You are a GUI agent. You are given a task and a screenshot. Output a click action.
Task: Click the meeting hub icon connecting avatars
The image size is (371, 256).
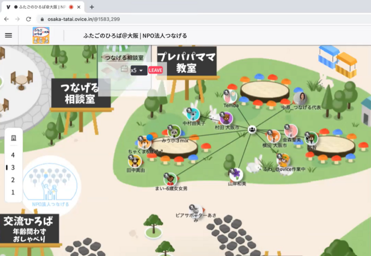[x=252, y=129]
